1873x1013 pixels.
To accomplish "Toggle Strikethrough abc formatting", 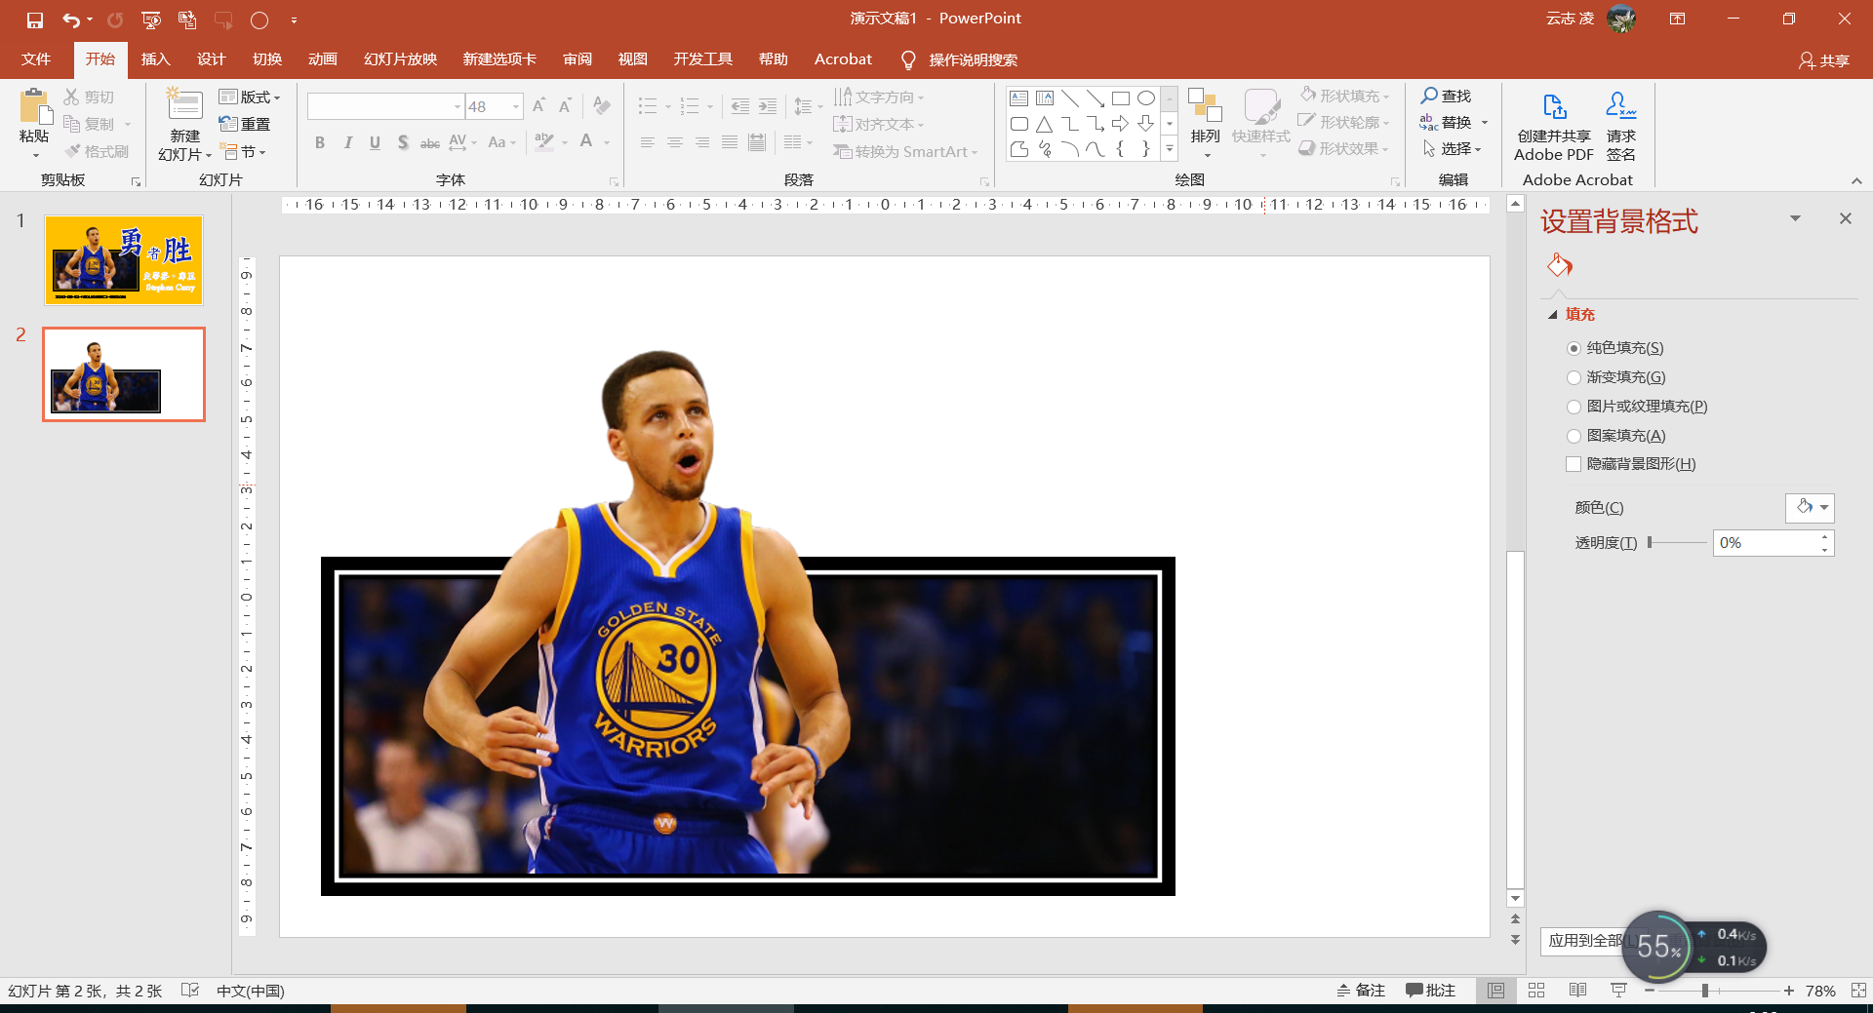I will 430,142.
